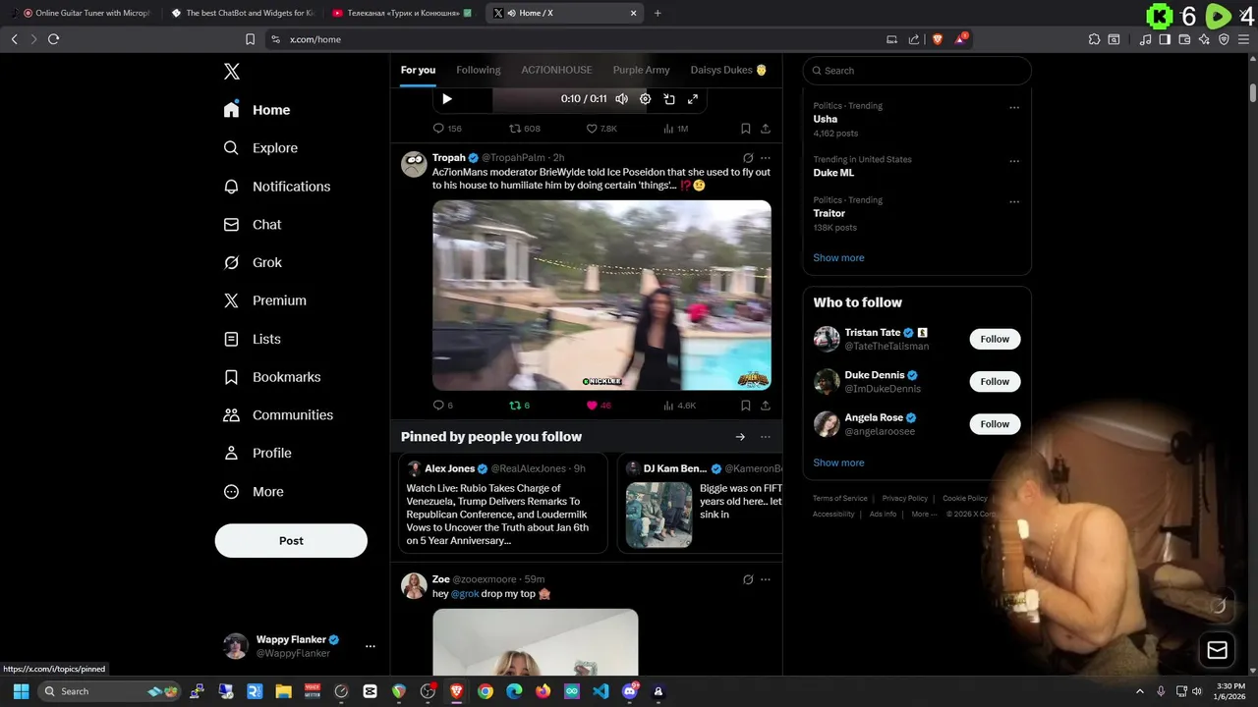Follow Tristan Tate
This screenshot has width=1258, height=707.
pyautogui.click(x=995, y=340)
